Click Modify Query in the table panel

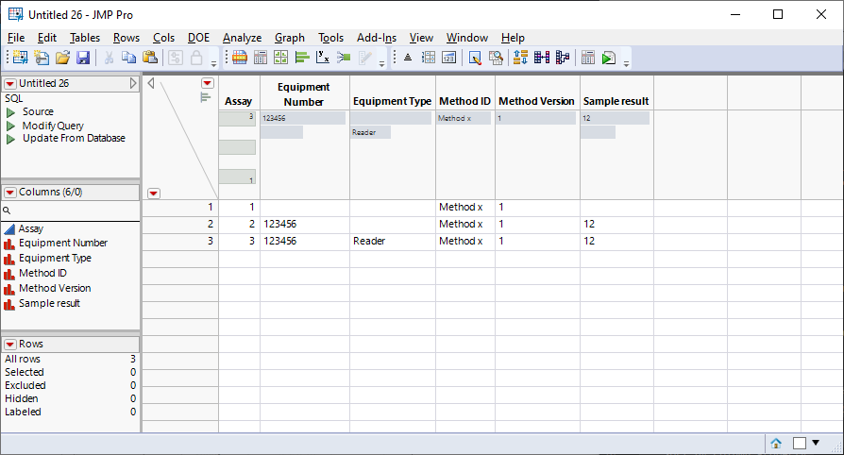[52, 126]
